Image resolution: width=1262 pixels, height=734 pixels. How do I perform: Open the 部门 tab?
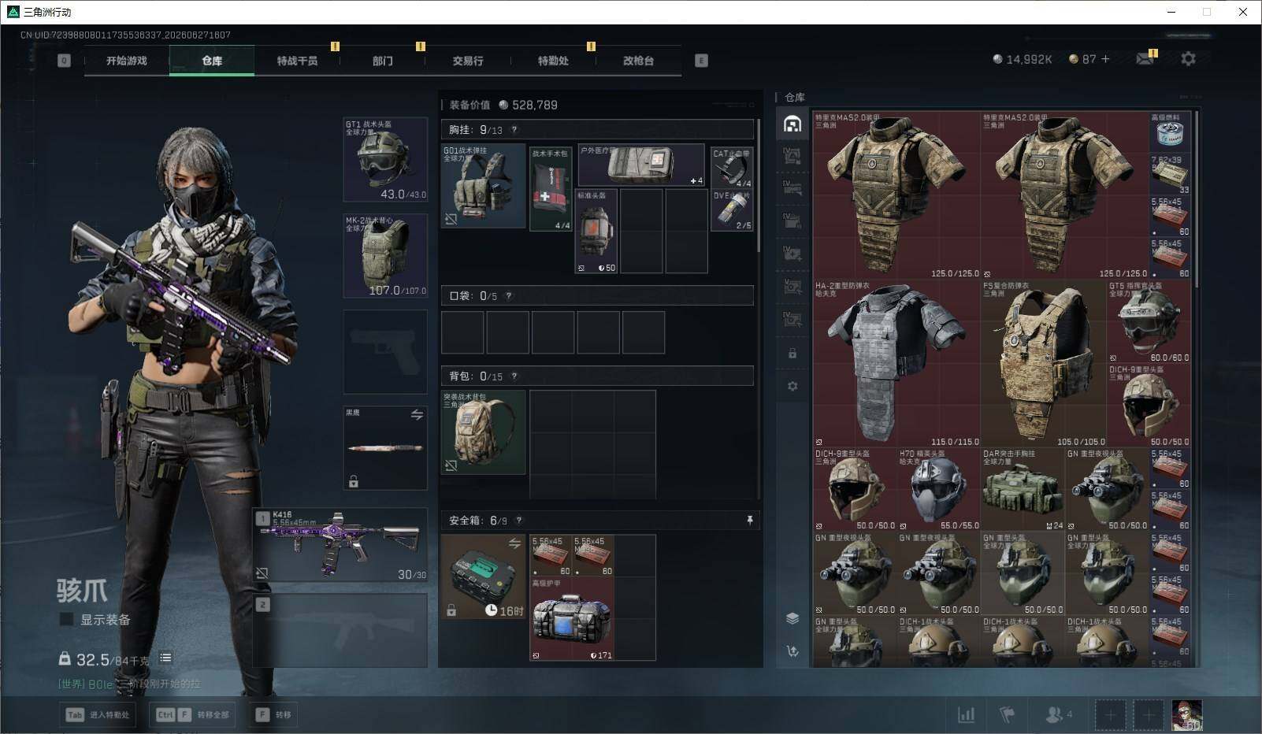pos(383,61)
